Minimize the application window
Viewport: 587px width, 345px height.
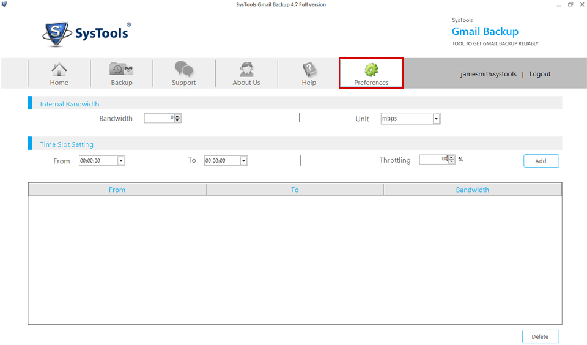558,4
